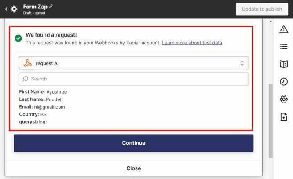Click the Search field for request data
Viewport: 293px width, 179px height.
tap(133, 79)
